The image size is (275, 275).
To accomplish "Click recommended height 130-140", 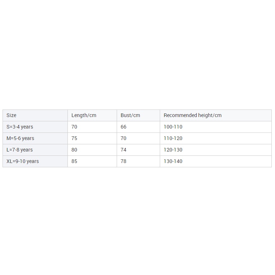I will click(x=173, y=161).
